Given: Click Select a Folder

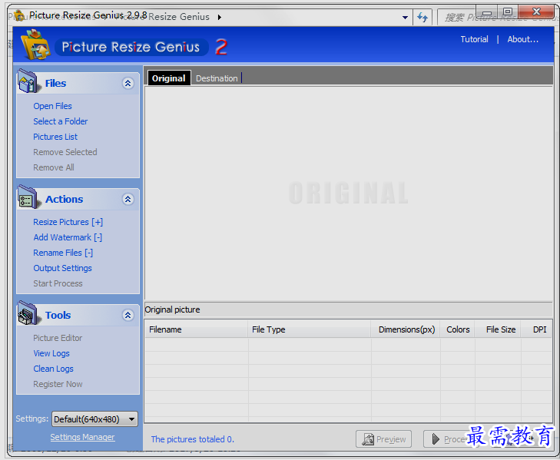Looking at the screenshot, I should tap(61, 121).
